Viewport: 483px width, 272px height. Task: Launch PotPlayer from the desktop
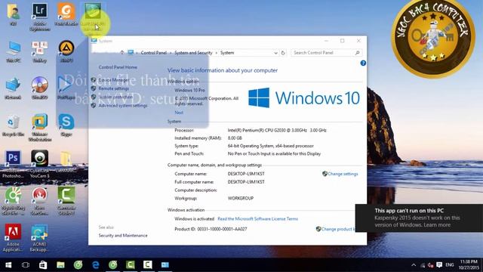(66, 88)
